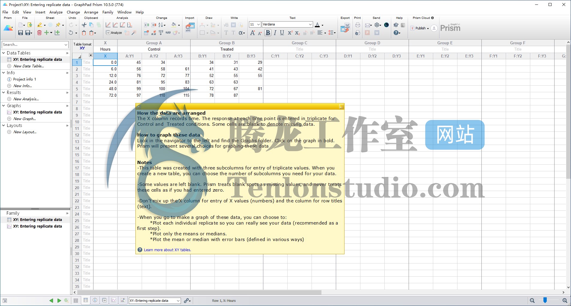This screenshot has height=306, width=571.
Task: Click the Group A column header
Action: click(154, 43)
